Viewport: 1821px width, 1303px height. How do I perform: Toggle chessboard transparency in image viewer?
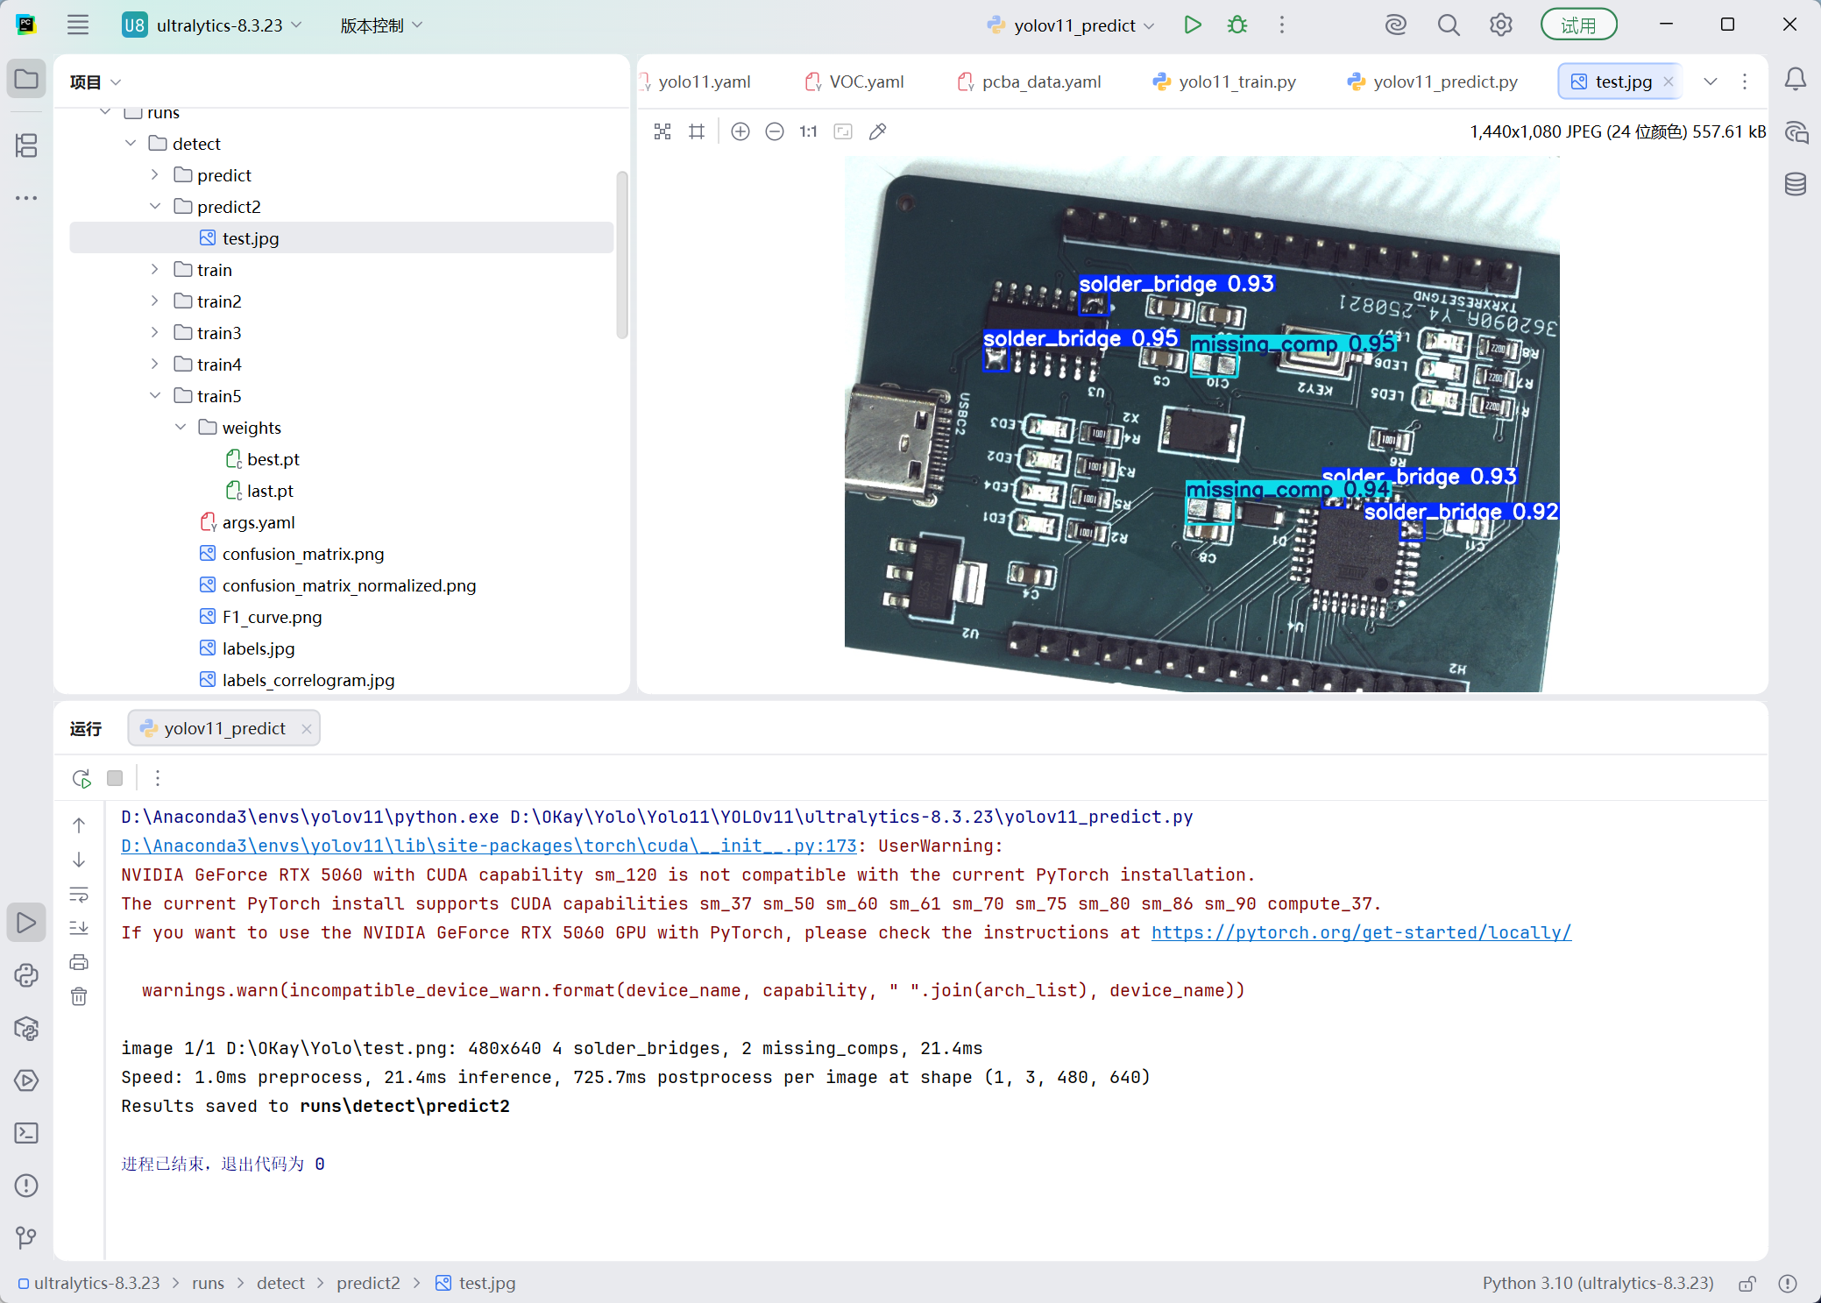[663, 131]
